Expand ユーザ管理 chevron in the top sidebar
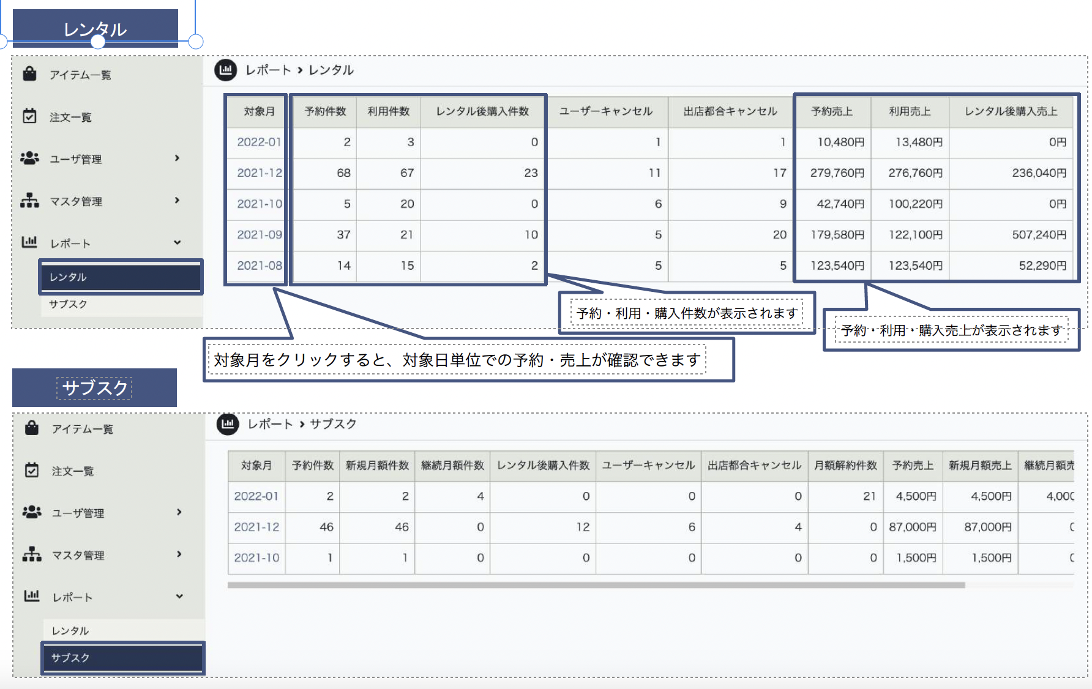Screen dimensions: 1092x689 [x=177, y=158]
